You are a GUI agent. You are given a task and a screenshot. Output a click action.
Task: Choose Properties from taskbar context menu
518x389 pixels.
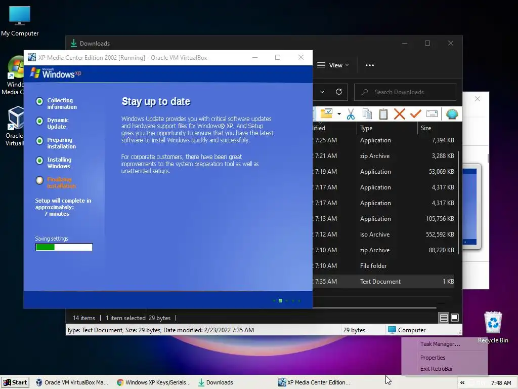(433, 358)
